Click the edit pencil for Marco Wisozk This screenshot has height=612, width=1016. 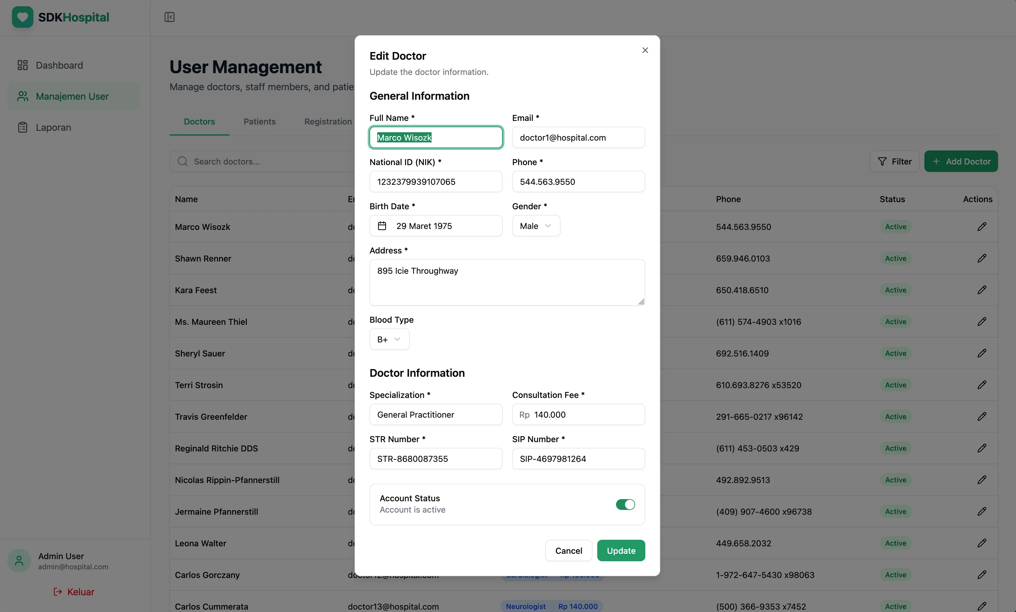click(x=982, y=226)
